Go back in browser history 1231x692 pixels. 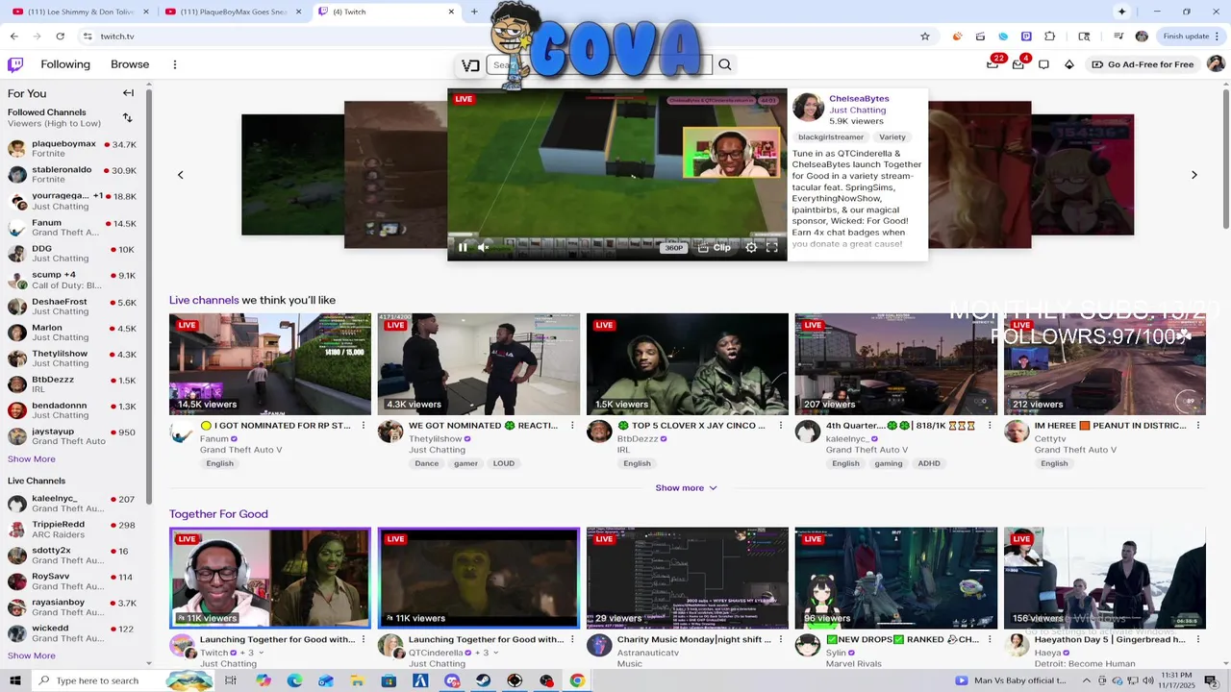[x=13, y=37]
